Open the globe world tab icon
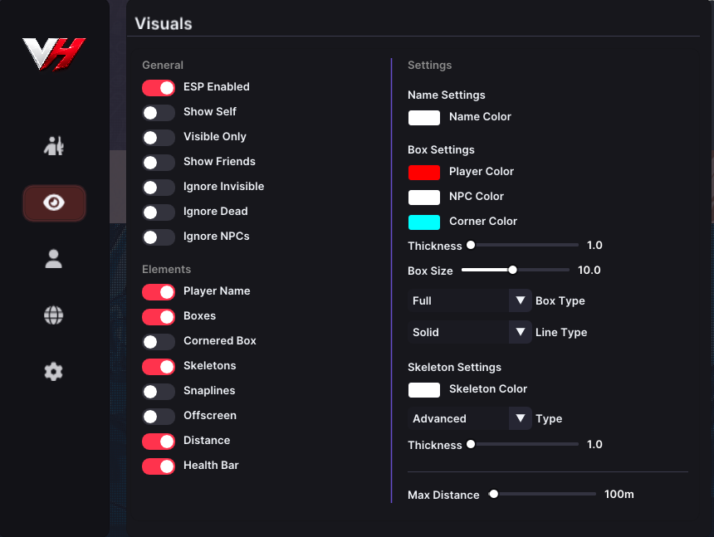 (x=54, y=315)
